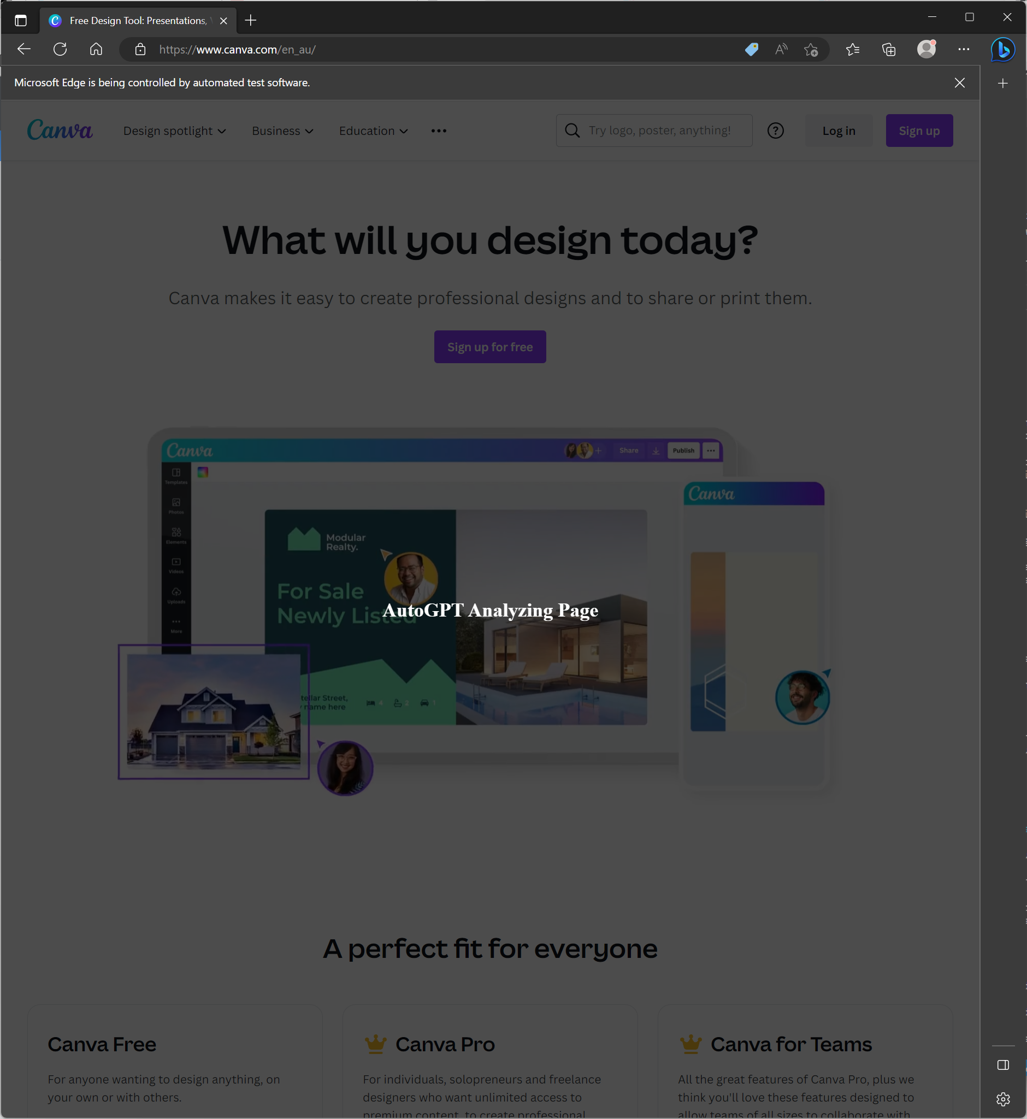Click the shopping coupon tag icon

click(x=751, y=50)
